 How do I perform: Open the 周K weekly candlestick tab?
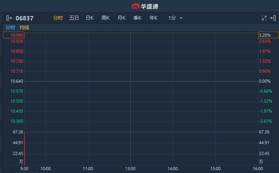106,18
